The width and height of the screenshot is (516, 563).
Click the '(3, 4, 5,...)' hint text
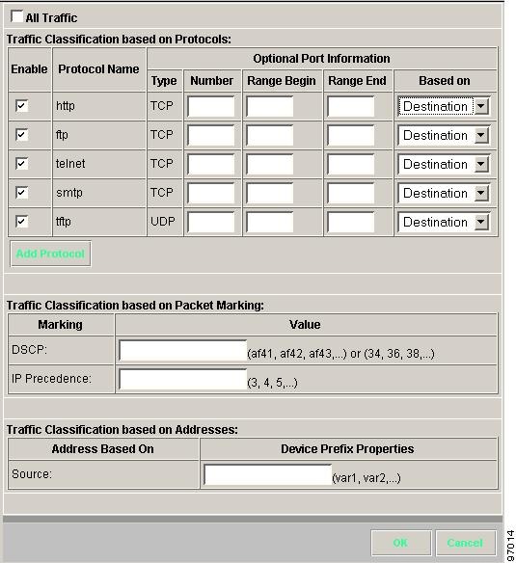272,383
